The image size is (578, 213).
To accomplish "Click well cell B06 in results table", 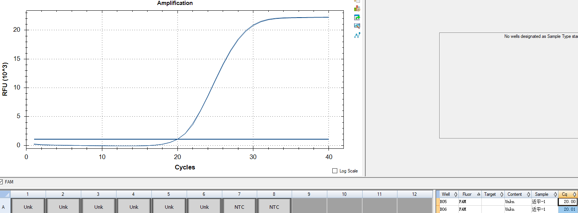I will [x=448, y=209].
